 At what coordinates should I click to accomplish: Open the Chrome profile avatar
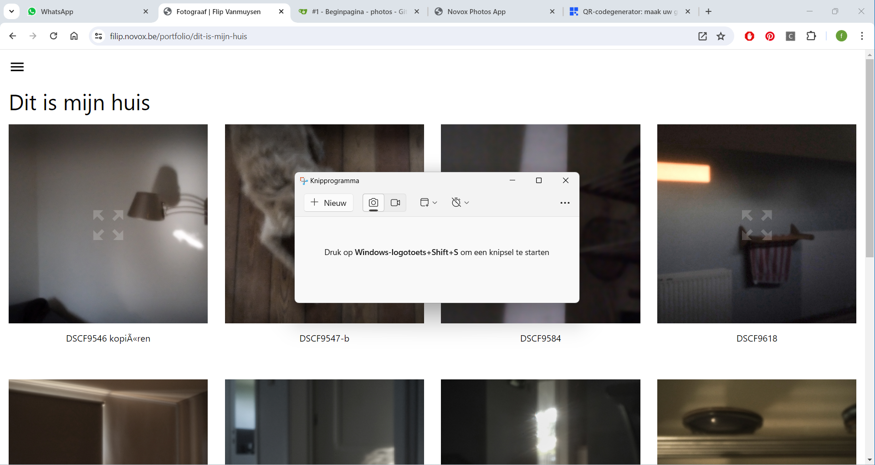(841, 36)
